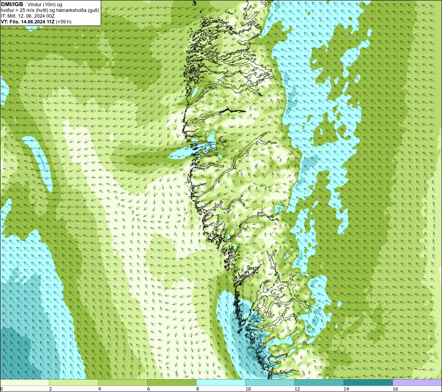442x392 pixels.
Task: Click the 14–16 dark teal legend swatch
Action: pyautogui.click(x=368, y=382)
